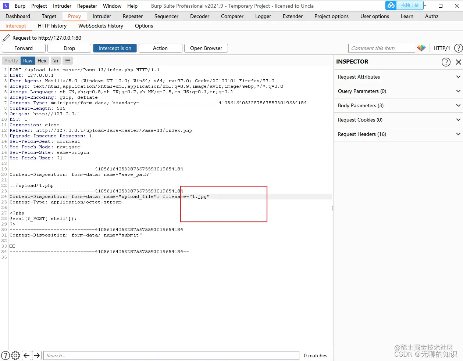Switch to Intruder tool tab
463x361 pixels.
click(x=102, y=16)
